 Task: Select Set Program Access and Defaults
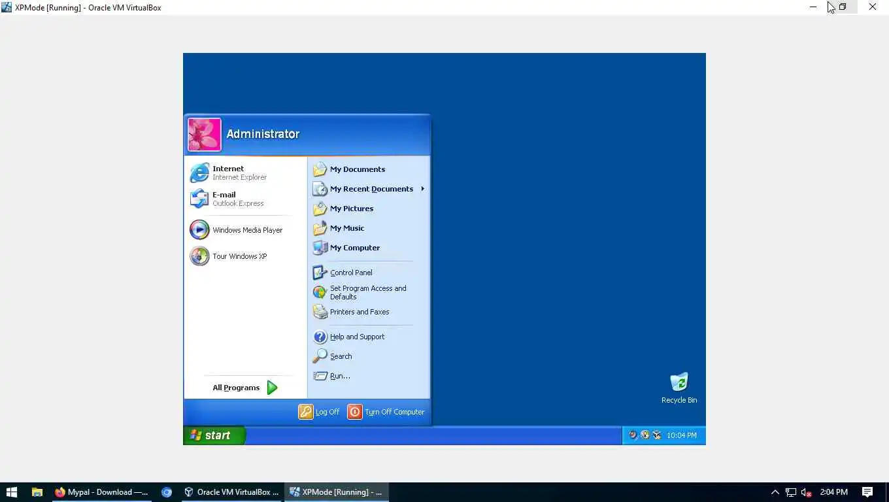click(x=369, y=292)
